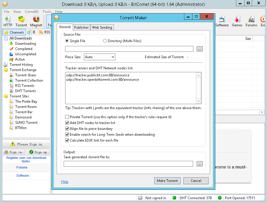The height and width of the screenshot is (203, 267).
Task: Click the tracker list scroll down arrow
Action: point(199,101)
